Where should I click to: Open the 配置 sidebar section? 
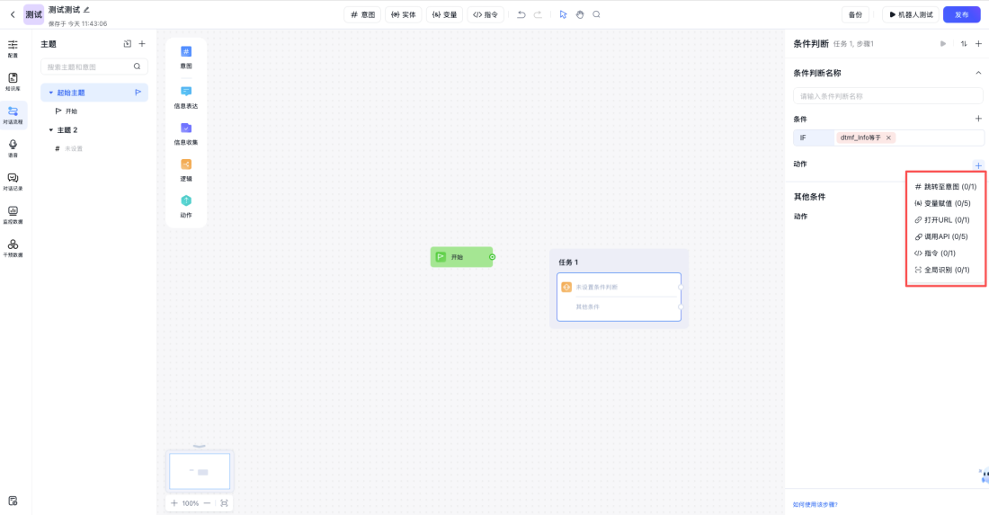coord(13,49)
